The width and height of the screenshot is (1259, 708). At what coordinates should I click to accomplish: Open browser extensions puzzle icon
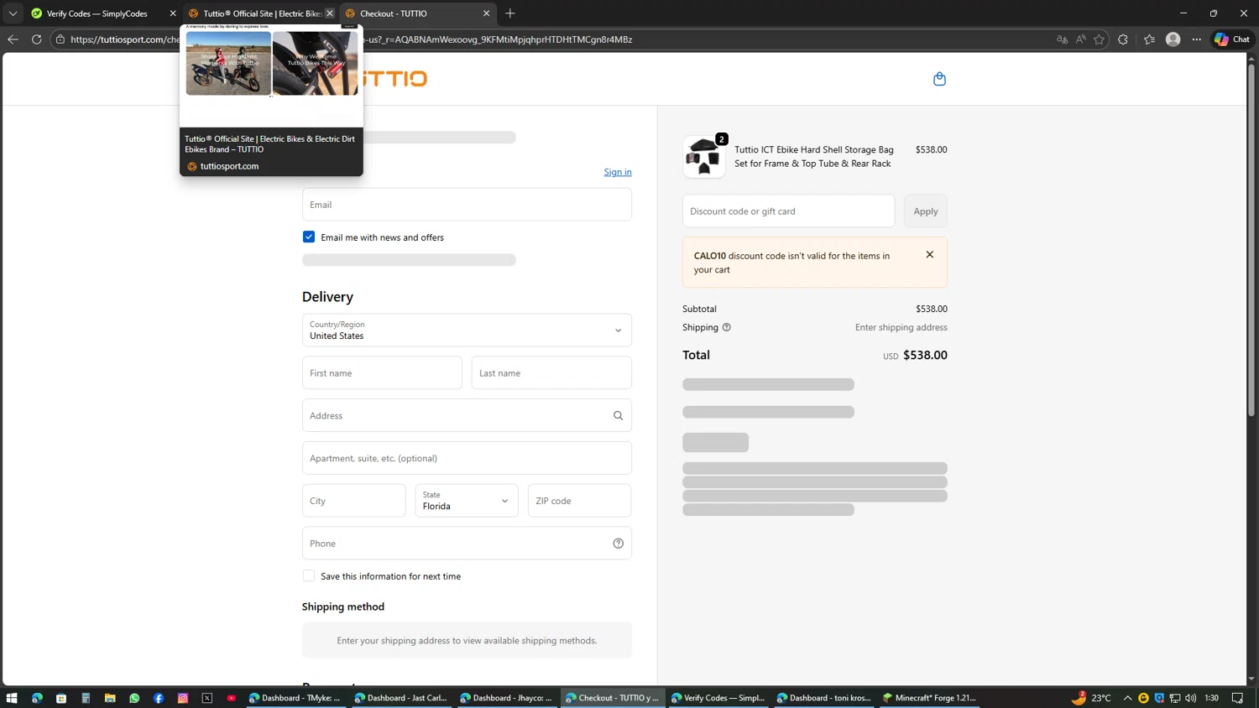coord(1123,39)
